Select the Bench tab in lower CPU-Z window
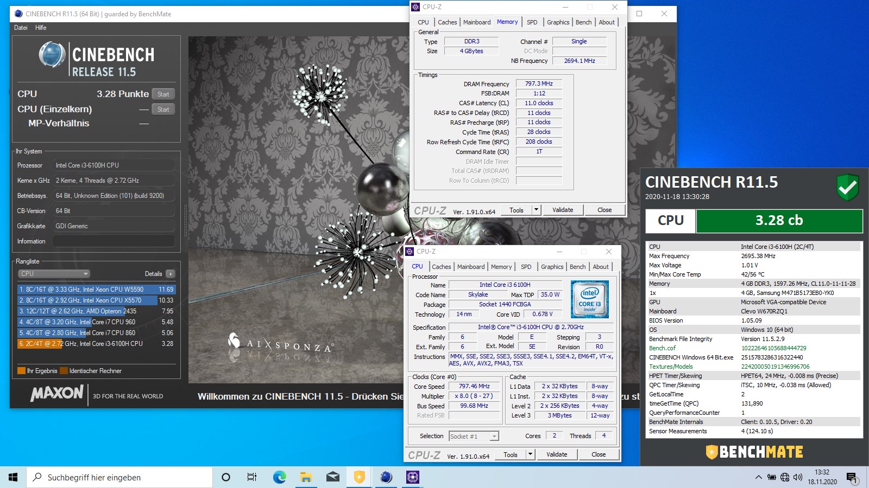The width and height of the screenshot is (869, 488). click(x=578, y=267)
